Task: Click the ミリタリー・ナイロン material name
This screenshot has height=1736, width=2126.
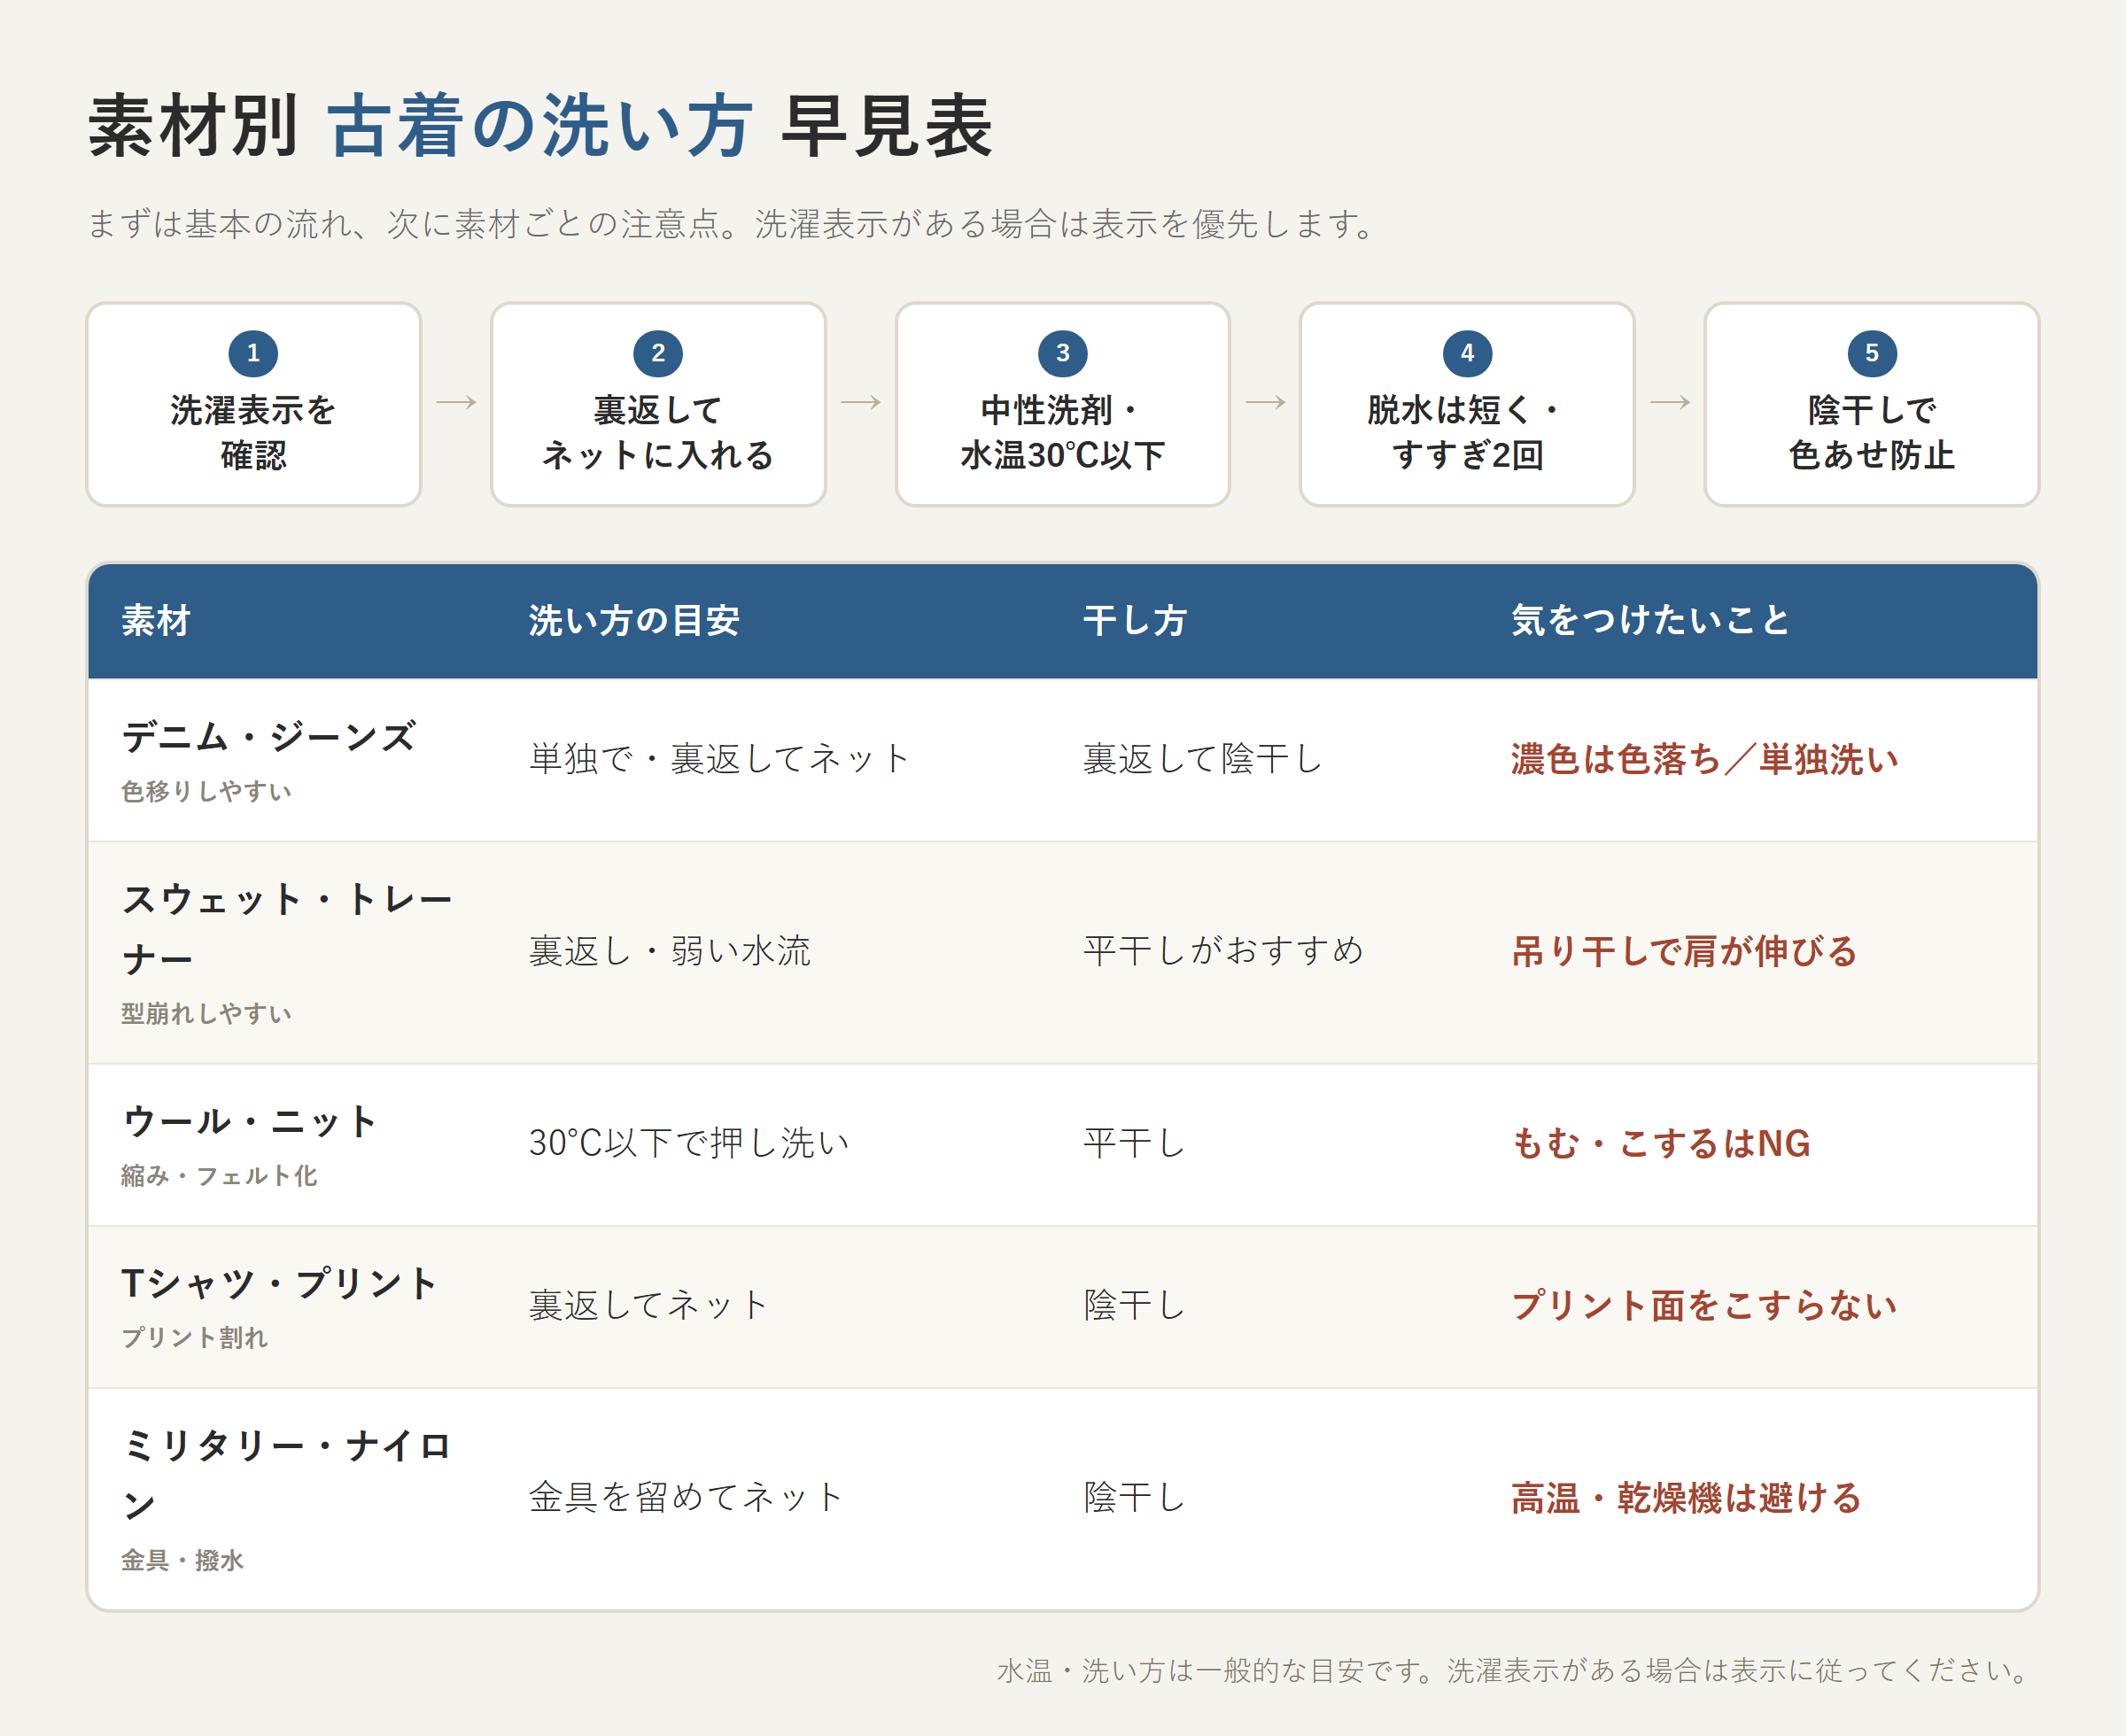Action: click(288, 1475)
